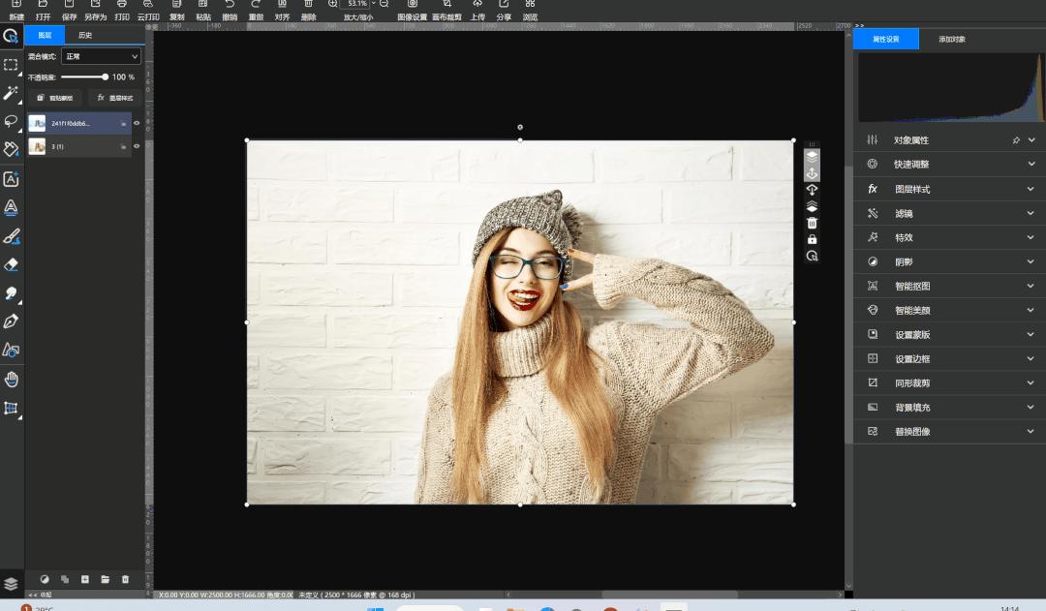Activate the hand pan tool
This screenshot has width=1046, height=611.
(x=11, y=379)
